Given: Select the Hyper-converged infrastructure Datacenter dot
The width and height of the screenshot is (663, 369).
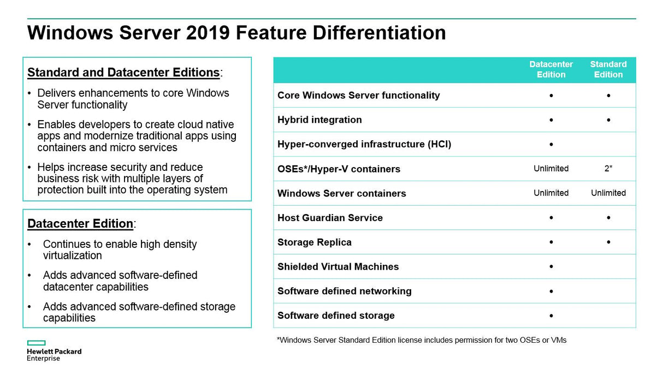Looking at the screenshot, I should coord(551,144).
